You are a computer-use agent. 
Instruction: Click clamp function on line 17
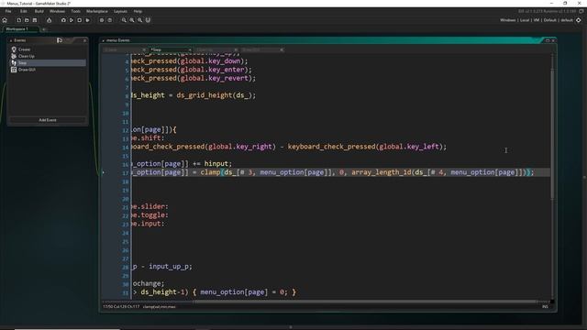pos(210,172)
